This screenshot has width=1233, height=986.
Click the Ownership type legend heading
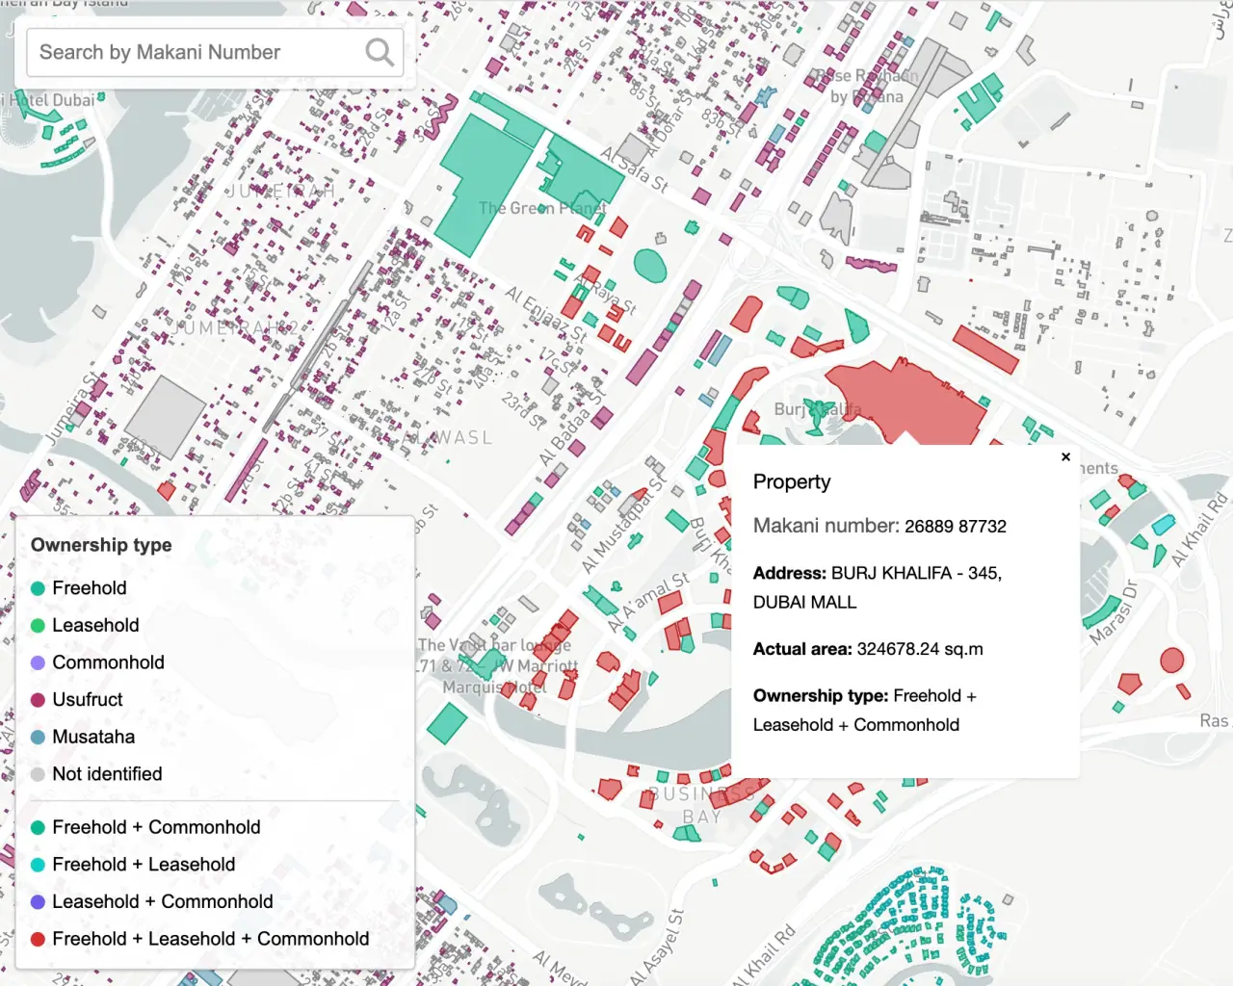[101, 545]
